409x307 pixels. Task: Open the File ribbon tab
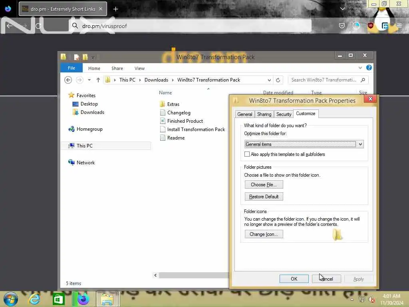point(71,68)
